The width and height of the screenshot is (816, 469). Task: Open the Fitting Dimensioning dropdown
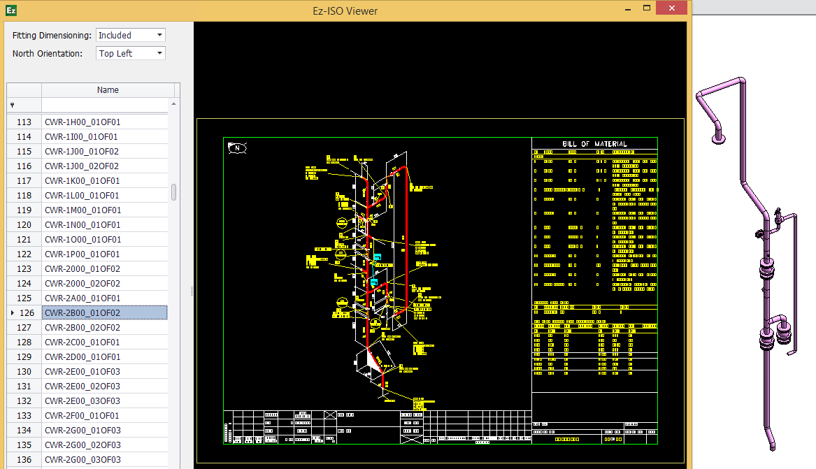(131, 36)
